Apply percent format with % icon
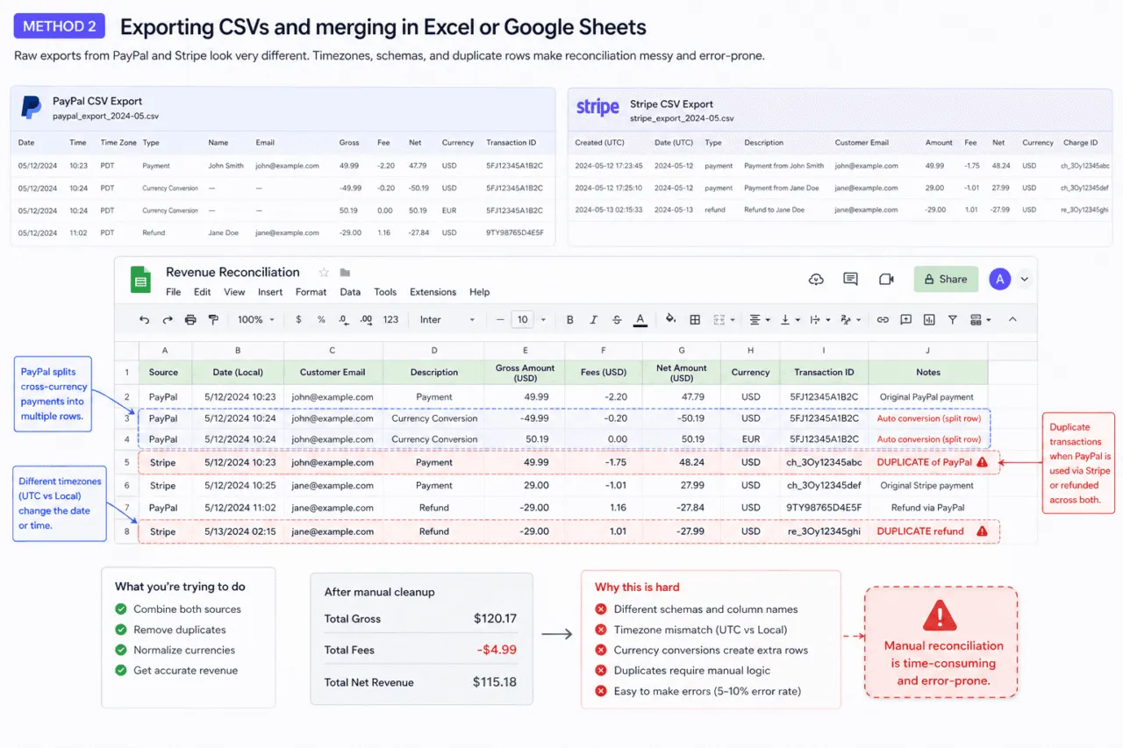Viewport: 1123px width, 748px height. pyautogui.click(x=321, y=320)
